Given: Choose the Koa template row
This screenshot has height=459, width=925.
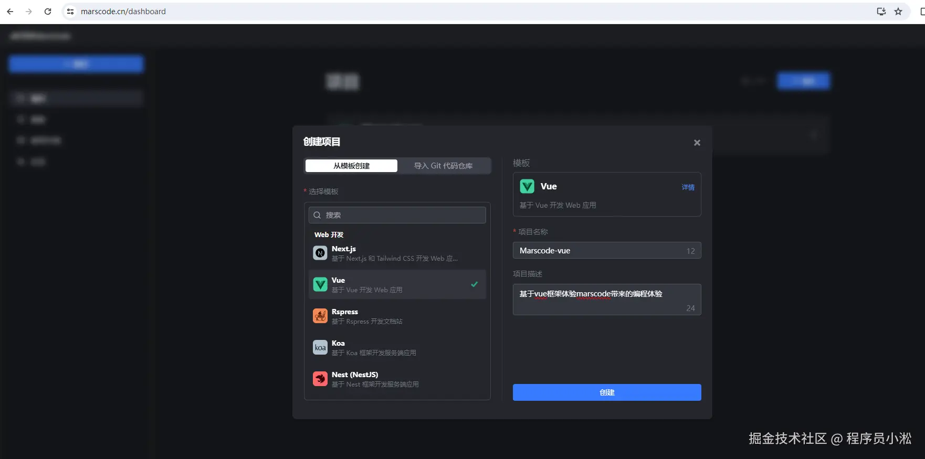Looking at the screenshot, I should coord(397,348).
